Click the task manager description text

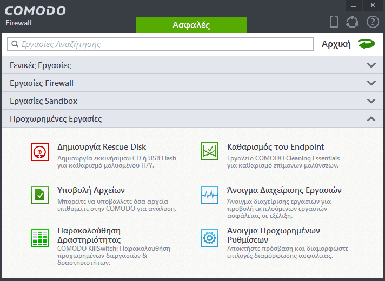[279, 209]
